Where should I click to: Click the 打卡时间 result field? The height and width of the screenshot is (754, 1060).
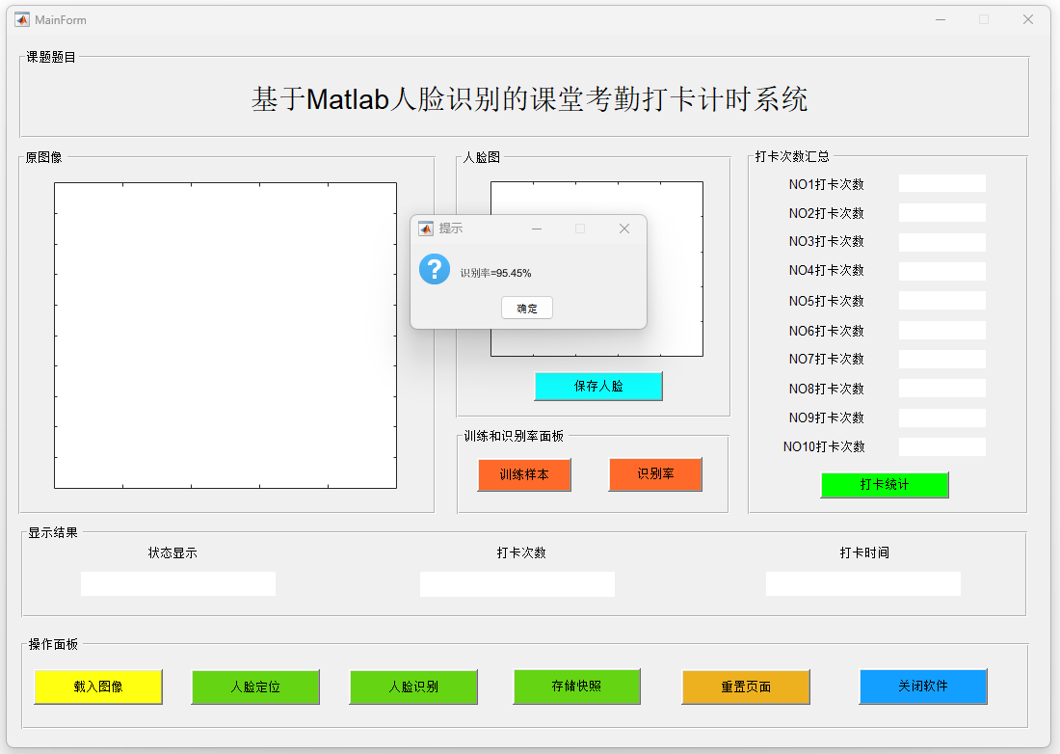pyautogui.click(x=863, y=584)
